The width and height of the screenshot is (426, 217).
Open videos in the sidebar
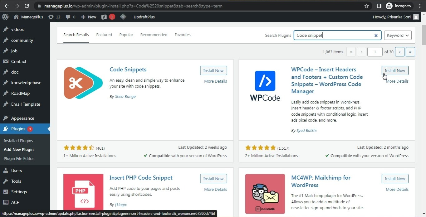17,29
